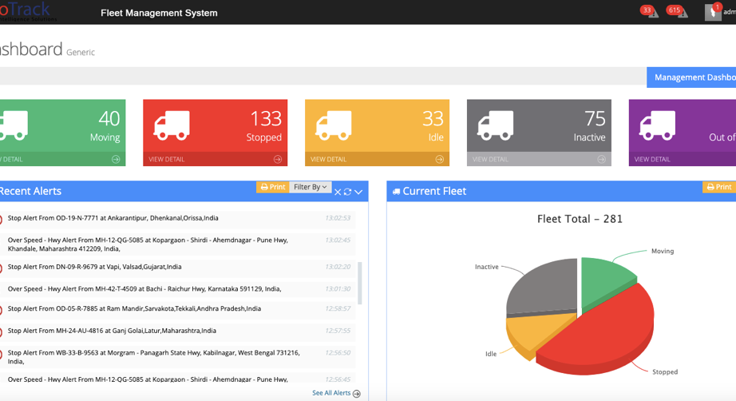Click the truck icon on Inactive card
736x401 pixels.
point(496,125)
